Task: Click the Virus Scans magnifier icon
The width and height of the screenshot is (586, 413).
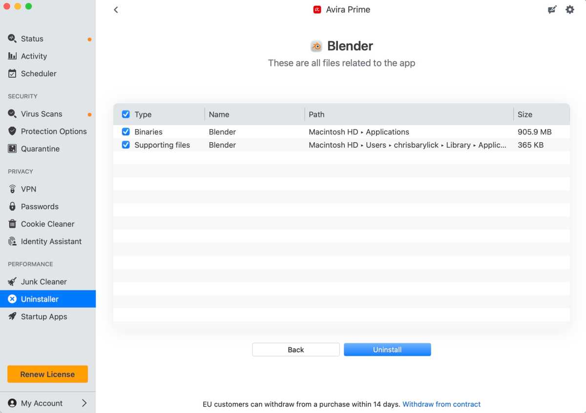Action: (12, 114)
